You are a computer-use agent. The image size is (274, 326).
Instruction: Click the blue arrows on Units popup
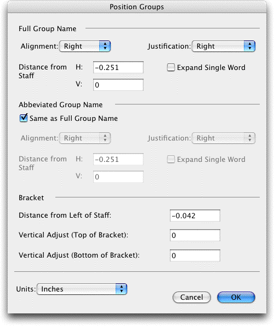[122, 289]
